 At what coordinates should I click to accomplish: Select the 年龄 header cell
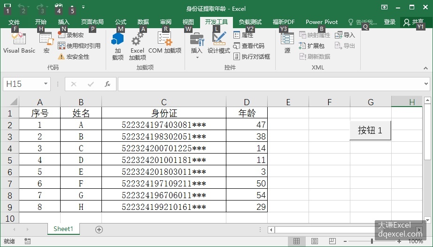pyautogui.click(x=247, y=113)
